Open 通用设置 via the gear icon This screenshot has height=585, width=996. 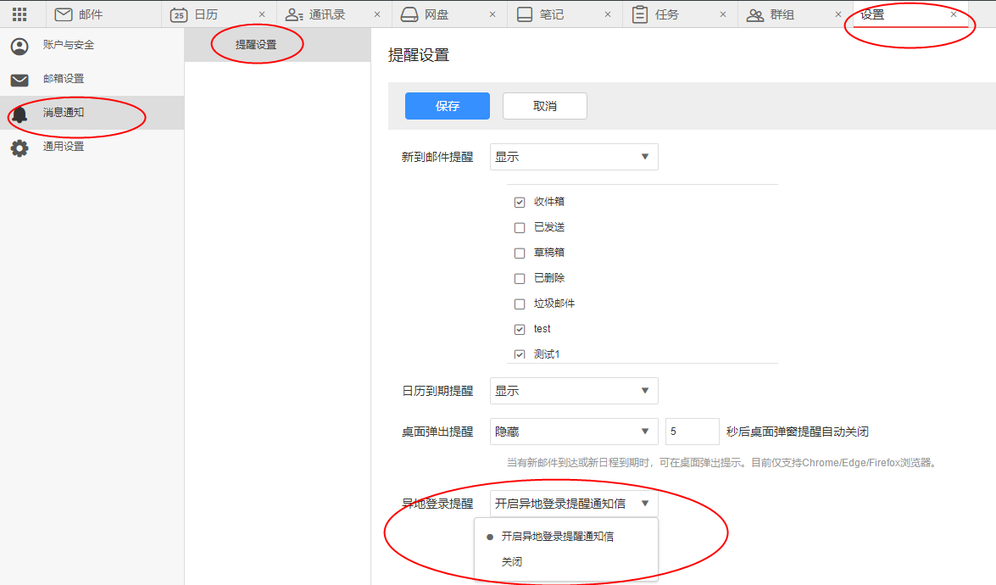coord(19,146)
